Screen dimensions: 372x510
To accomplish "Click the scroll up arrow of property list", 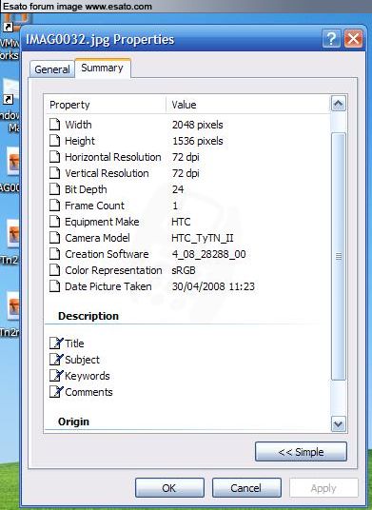I will click(x=338, y=104).
